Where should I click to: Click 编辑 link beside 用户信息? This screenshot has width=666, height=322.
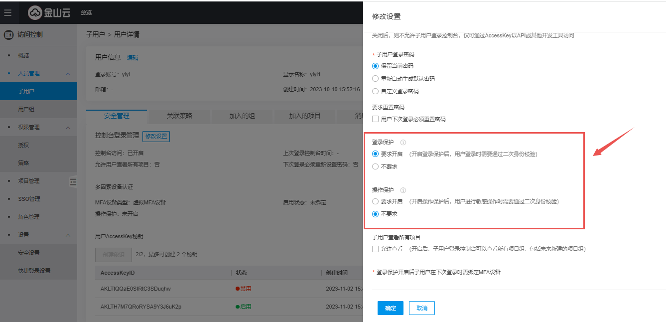[x=132, y=57]
